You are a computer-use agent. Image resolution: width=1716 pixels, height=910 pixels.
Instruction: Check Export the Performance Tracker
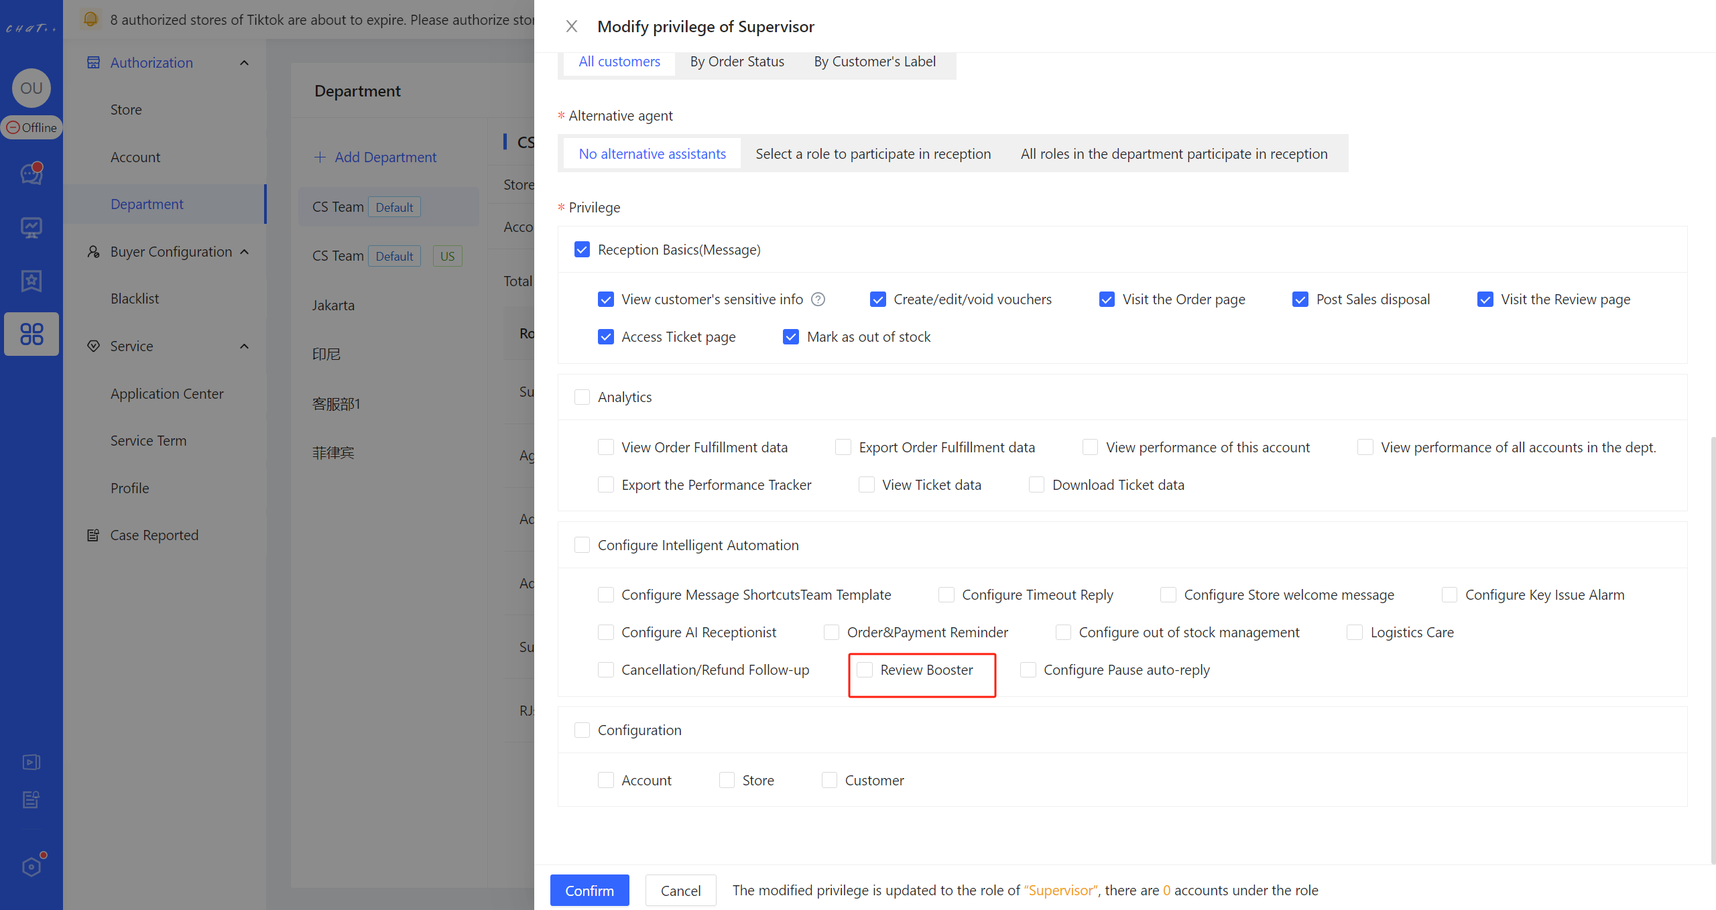pyautogui.click(x=605, y=484)
